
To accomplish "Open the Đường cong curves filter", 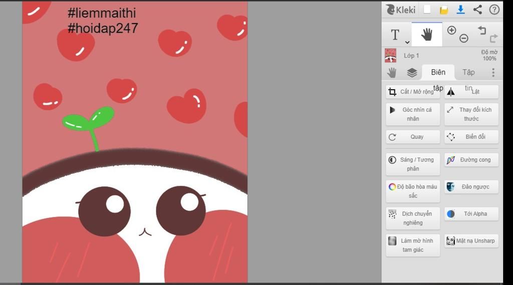I will (471, 160).
